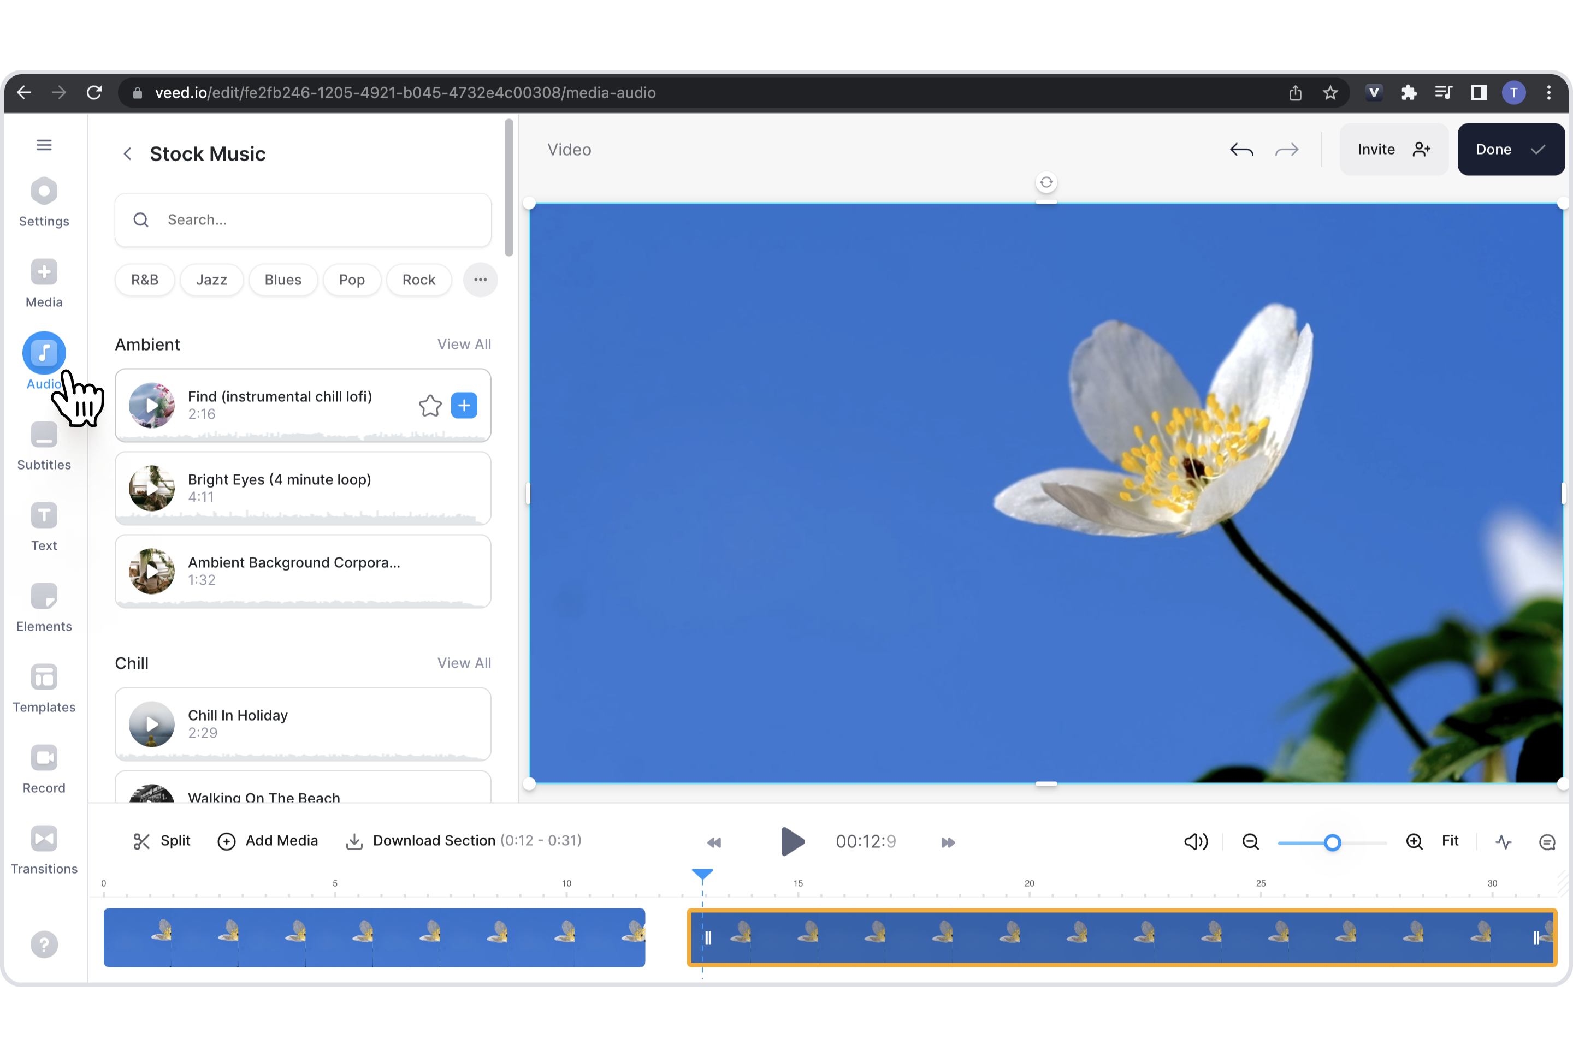This screenshot has height=1057, width=1573.
Task: Toggle the browser side panel icon
Action: coord(1478,92)
